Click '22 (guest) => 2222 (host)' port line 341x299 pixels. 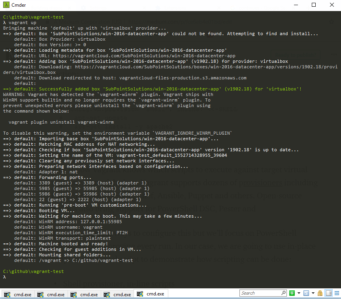click(x=77, y=199)
